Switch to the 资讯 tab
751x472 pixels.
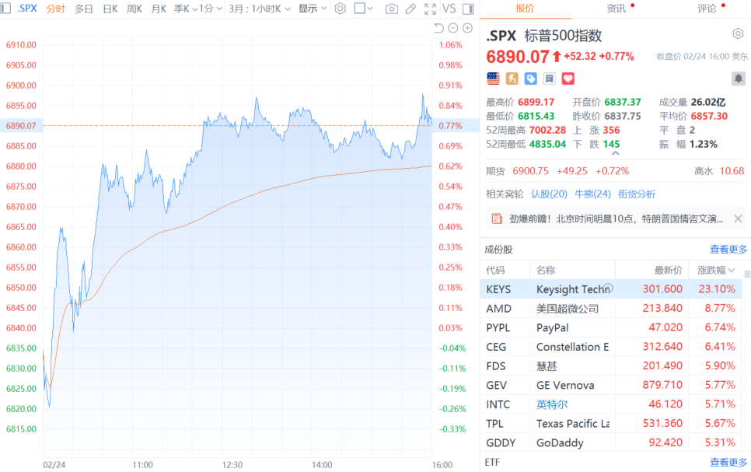[616, 9]
